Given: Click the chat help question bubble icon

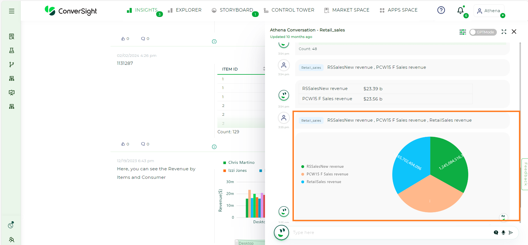Looking at the screenshot, I should click(496, 233).
